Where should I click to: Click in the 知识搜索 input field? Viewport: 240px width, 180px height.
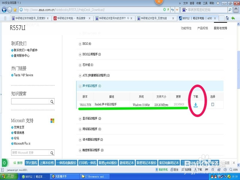coord(30,101)
